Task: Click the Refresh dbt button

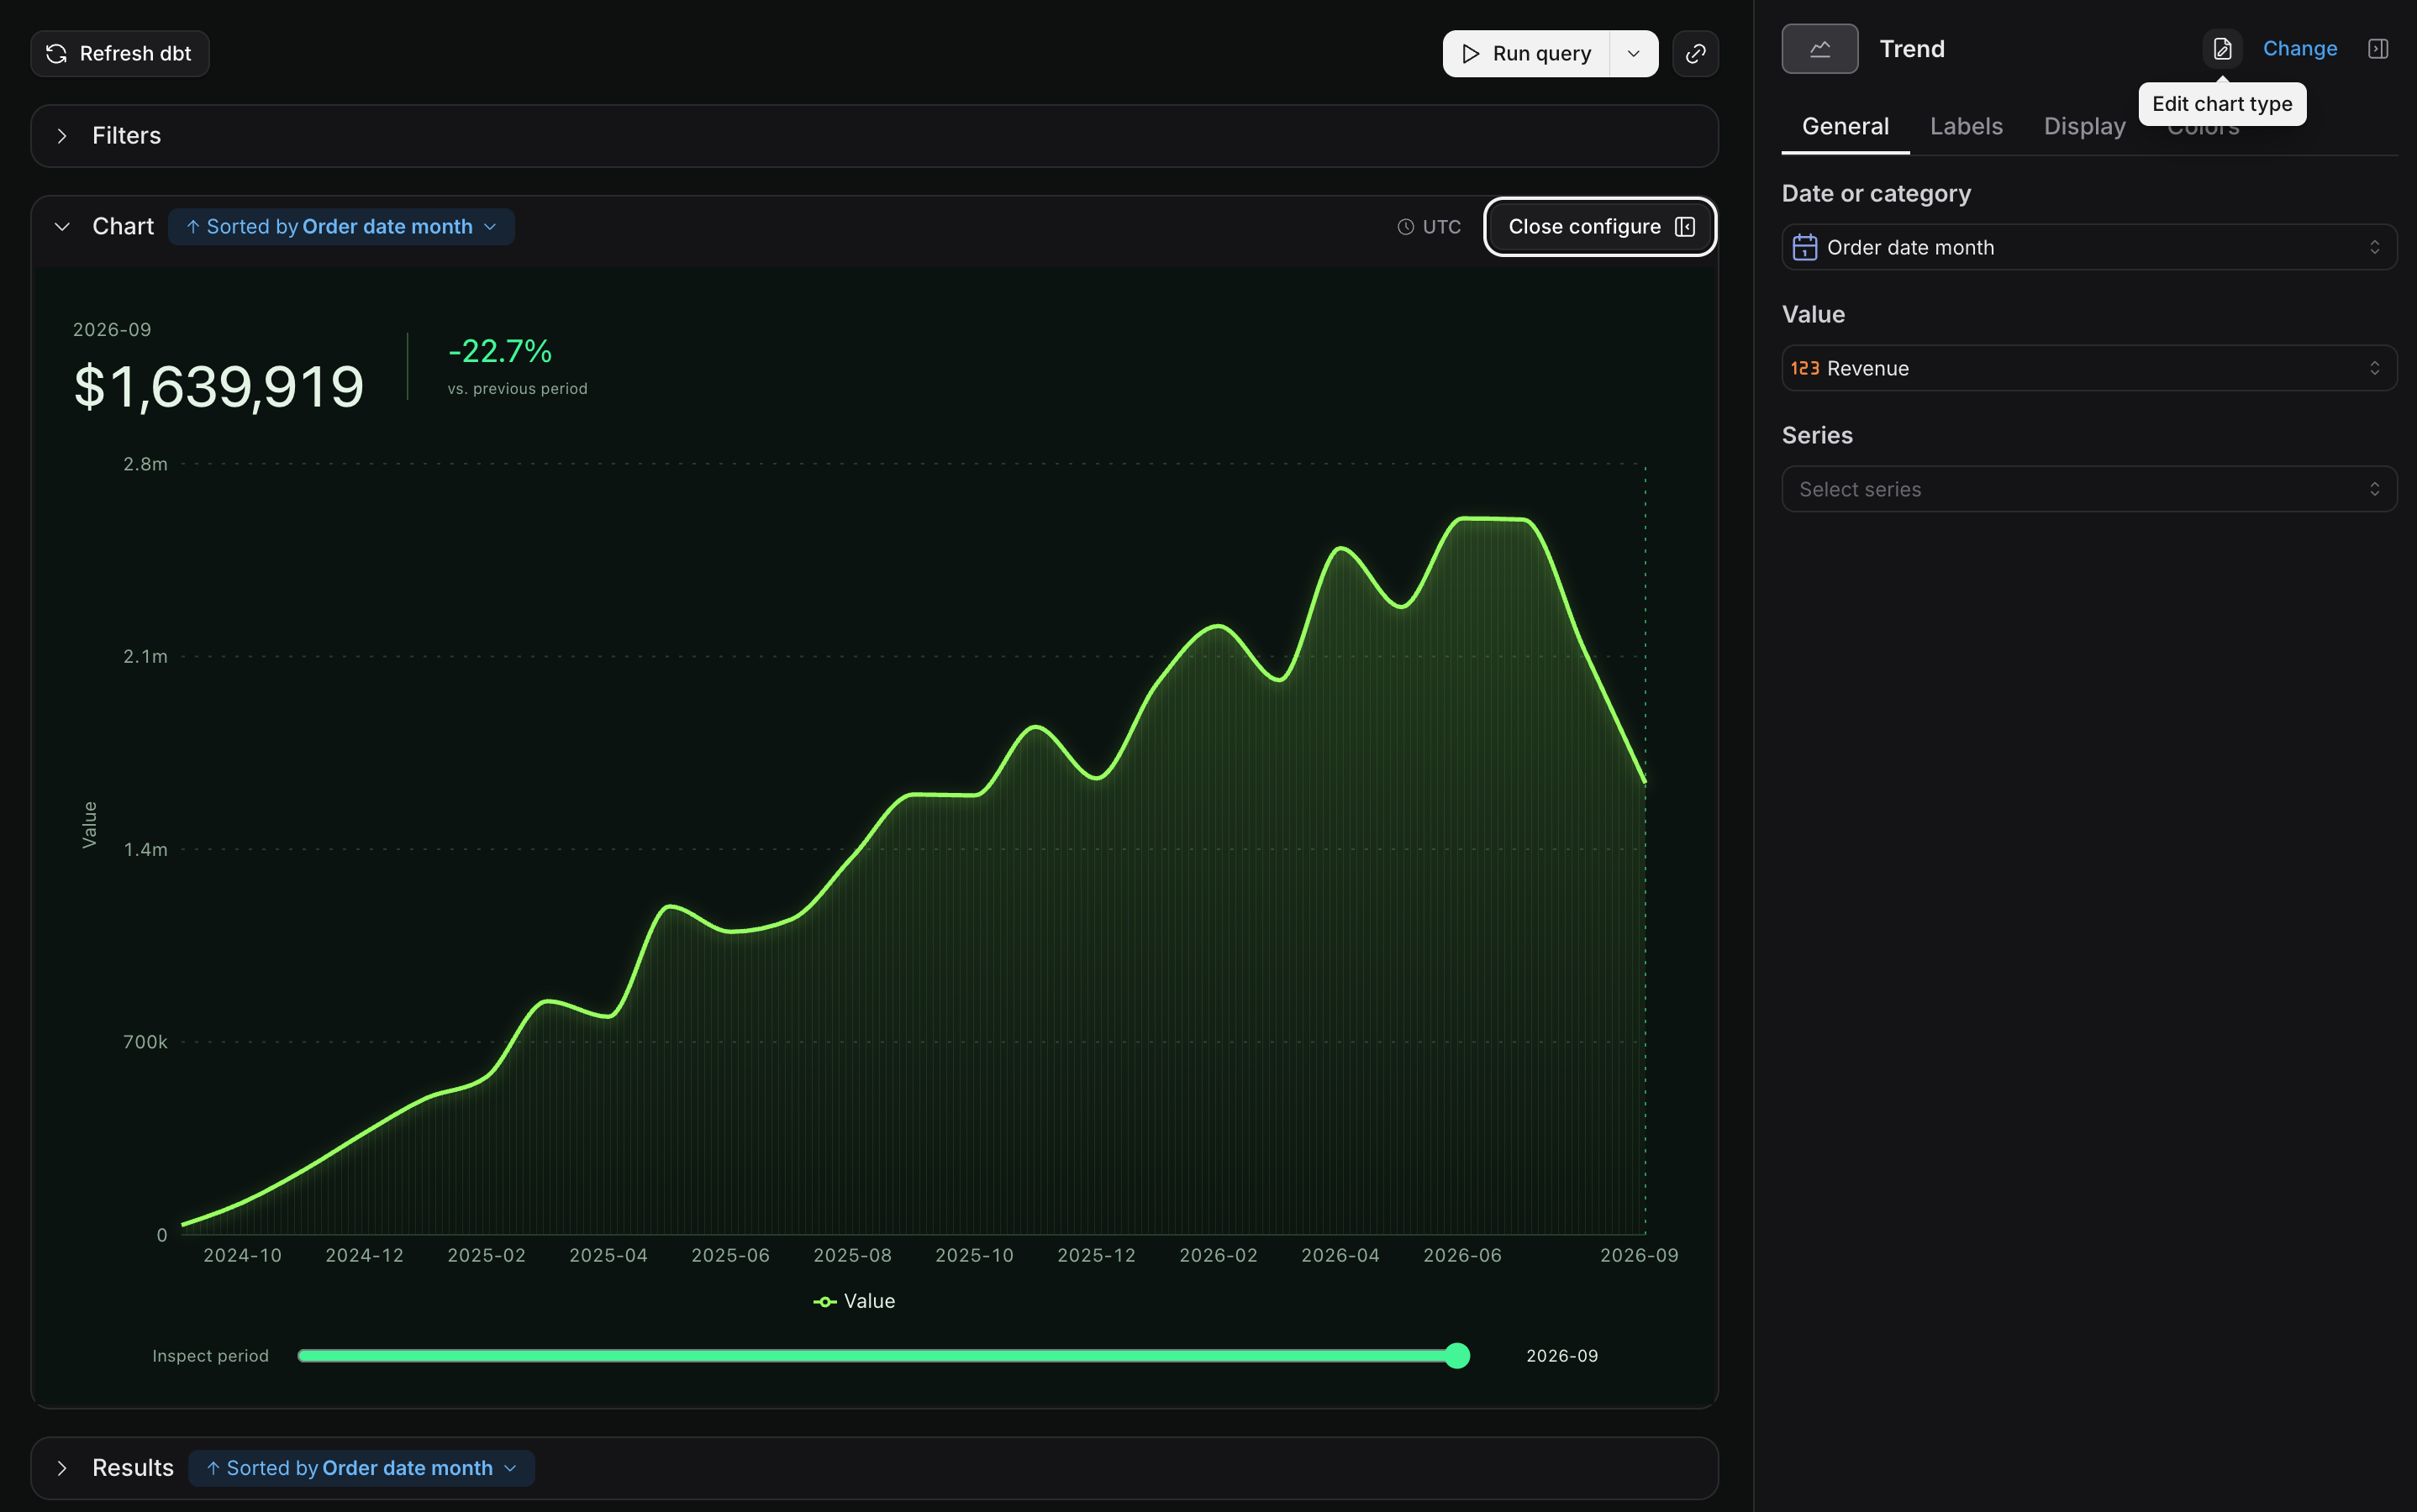Action: pyautogui.click(x=120, y=53)
